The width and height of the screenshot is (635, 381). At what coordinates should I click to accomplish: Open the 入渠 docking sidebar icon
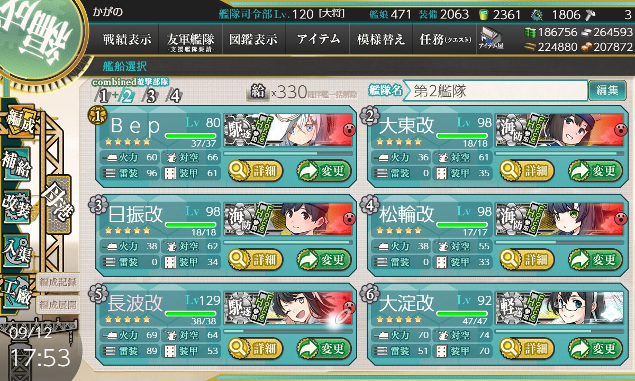tap(16, 248)
